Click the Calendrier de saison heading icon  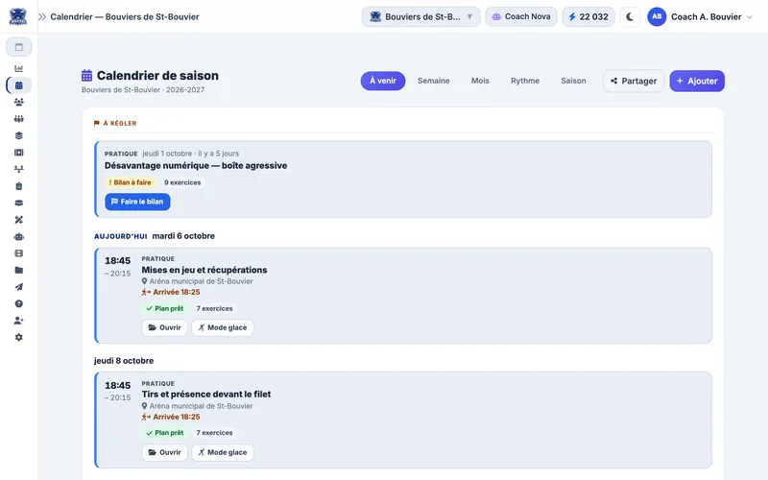point(86,76)
